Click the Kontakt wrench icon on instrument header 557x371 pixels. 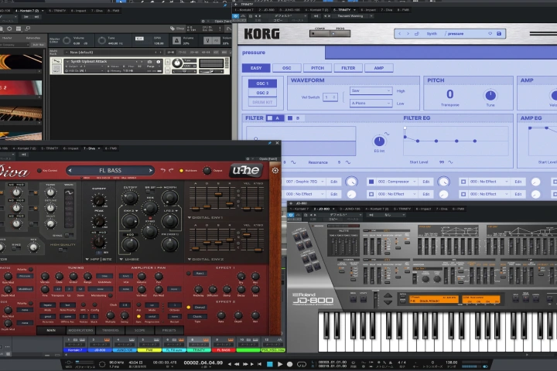(56, 62)
